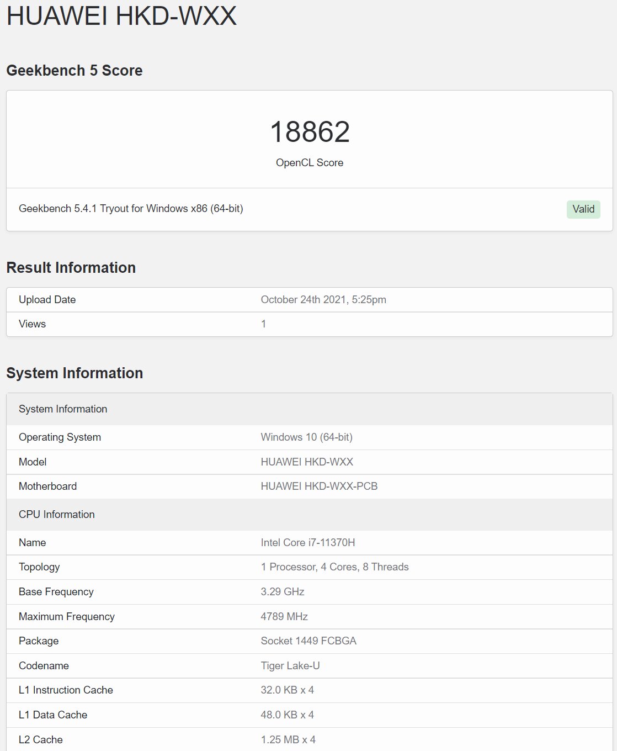This screenshot has width=617, height=751.
Task: Click the HUAWEI HKD-WXX page title
Action: pyautogui.click(x=121, y=15)
